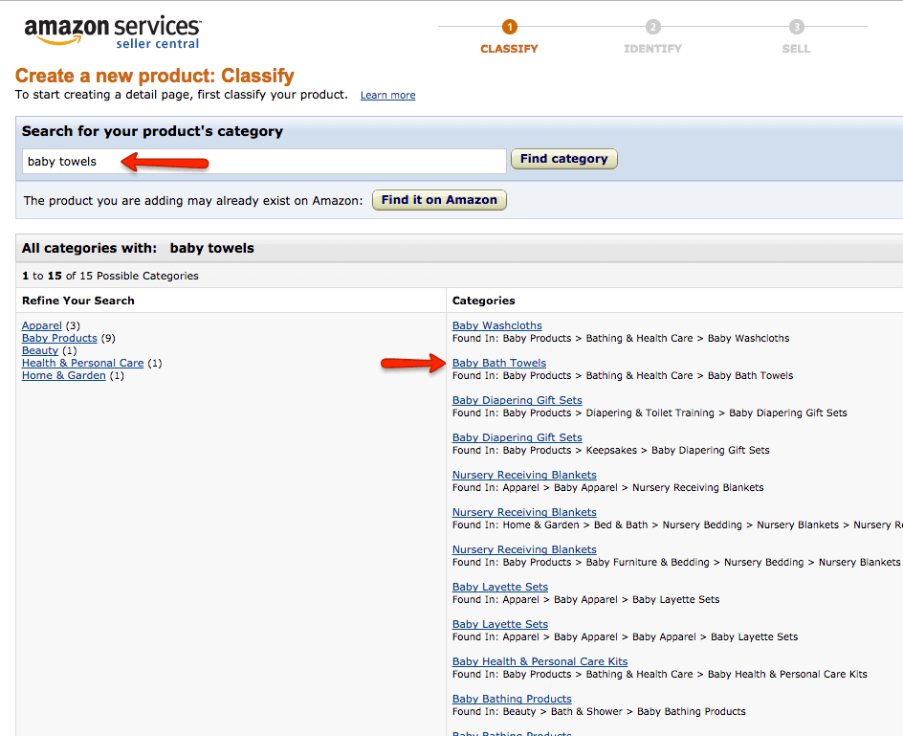
Task: Click the 'Create a new product: Classify' heading
Action: 154,76
